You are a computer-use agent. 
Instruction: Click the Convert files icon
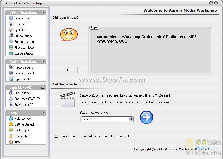click(x=11, y=18)
